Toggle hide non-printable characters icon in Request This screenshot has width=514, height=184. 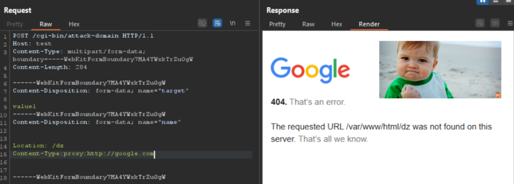[202, 23]
